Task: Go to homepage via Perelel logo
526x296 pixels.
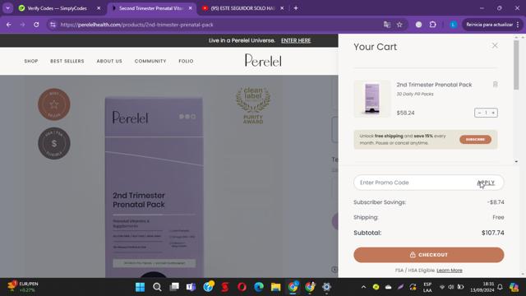Action: [263, 60]
